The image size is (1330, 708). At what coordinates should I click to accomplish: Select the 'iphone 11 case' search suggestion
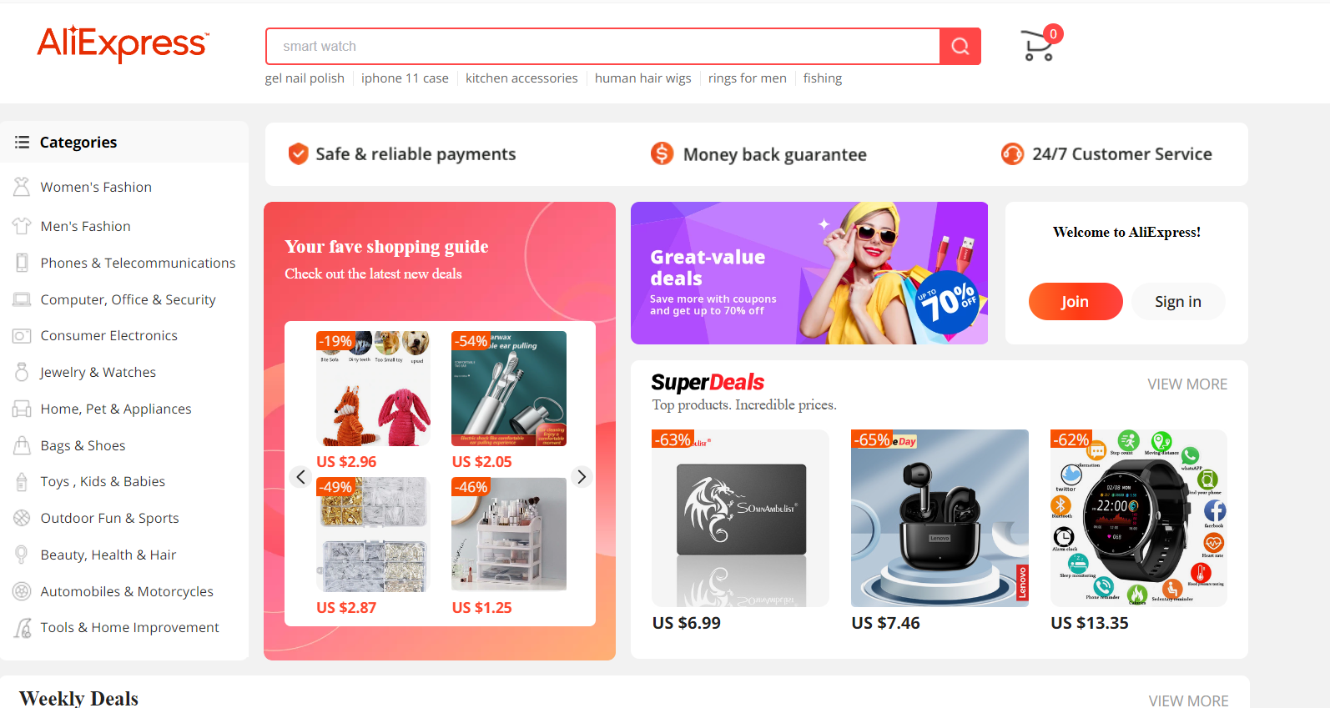405,78
